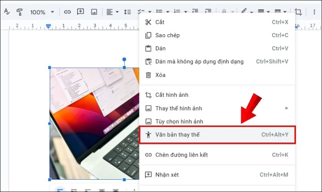Click the spell check icon
Viewport: 322px width, 192px height.
pos(7,12)
